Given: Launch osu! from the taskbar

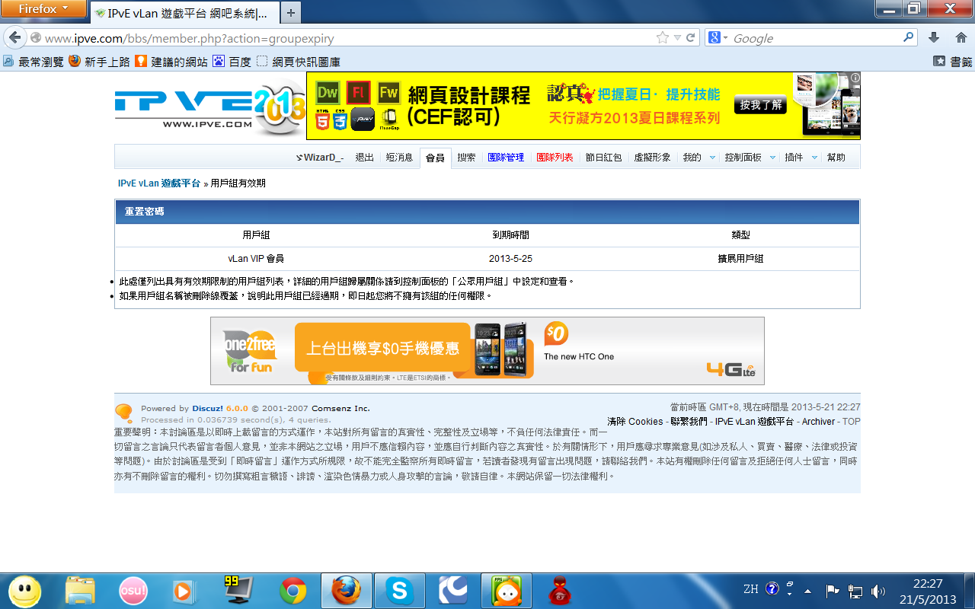Looking at the screenshot, I should tap(133, 591).
